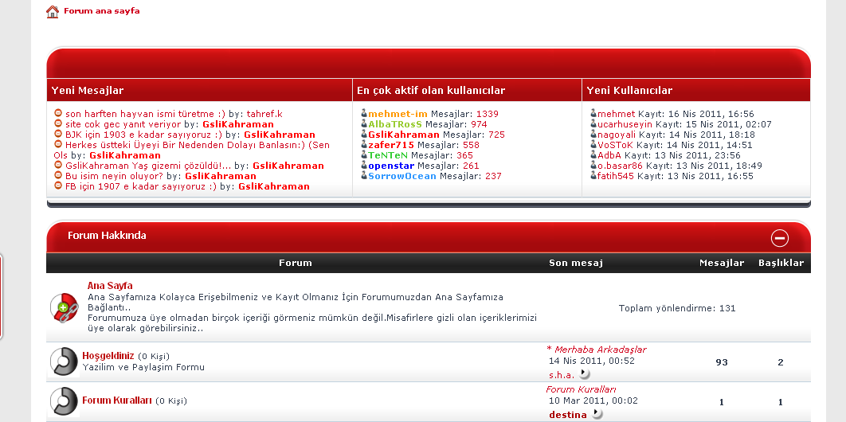Open mehmet-im profile in active users

pos(398,114)
